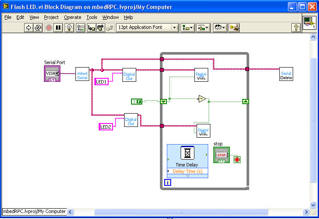Open the 13pt Application Font dropdown

[147, 28]
